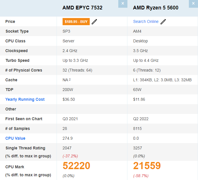Click the (-58.7%) difference value
Screen dimensions: 198x180
point(141,176)
